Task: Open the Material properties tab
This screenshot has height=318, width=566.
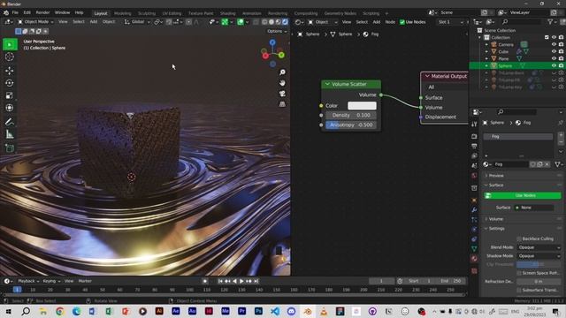Action: pyautogui.click(x=474, y=259)
